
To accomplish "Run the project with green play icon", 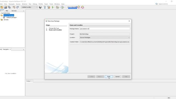I will [x=53, y=7].
